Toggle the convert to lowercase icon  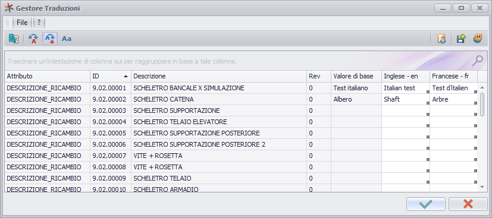tap(50, 39)
